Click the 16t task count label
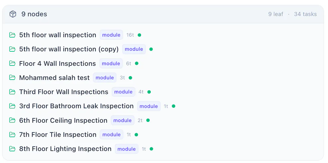The height and width of the screenshot is (163, 328). click(x=130, y=35)
